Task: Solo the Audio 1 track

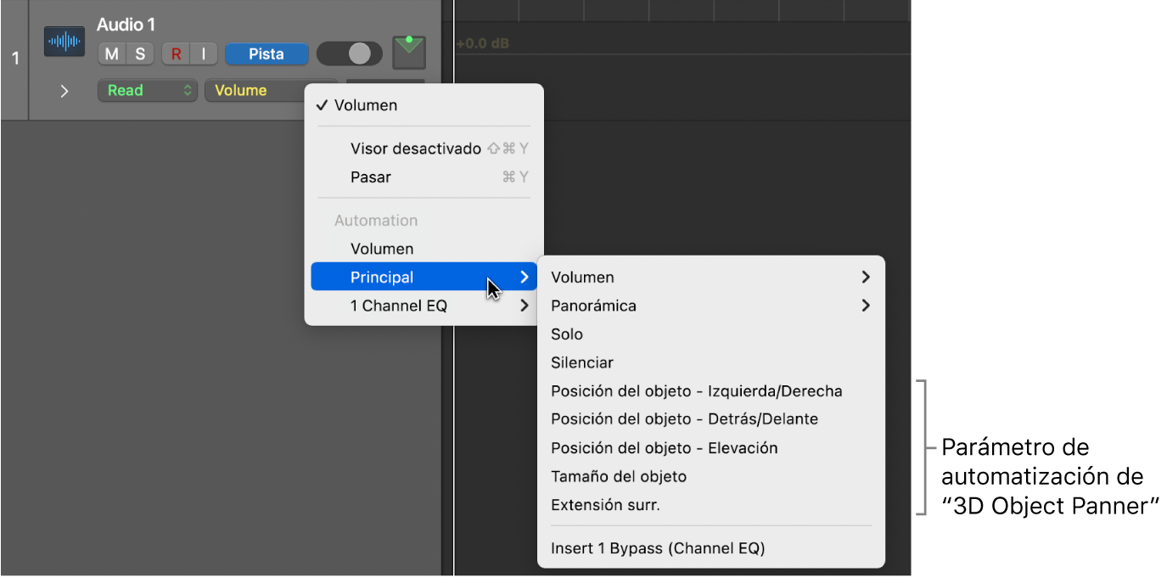Action: [x=140, y=54]
